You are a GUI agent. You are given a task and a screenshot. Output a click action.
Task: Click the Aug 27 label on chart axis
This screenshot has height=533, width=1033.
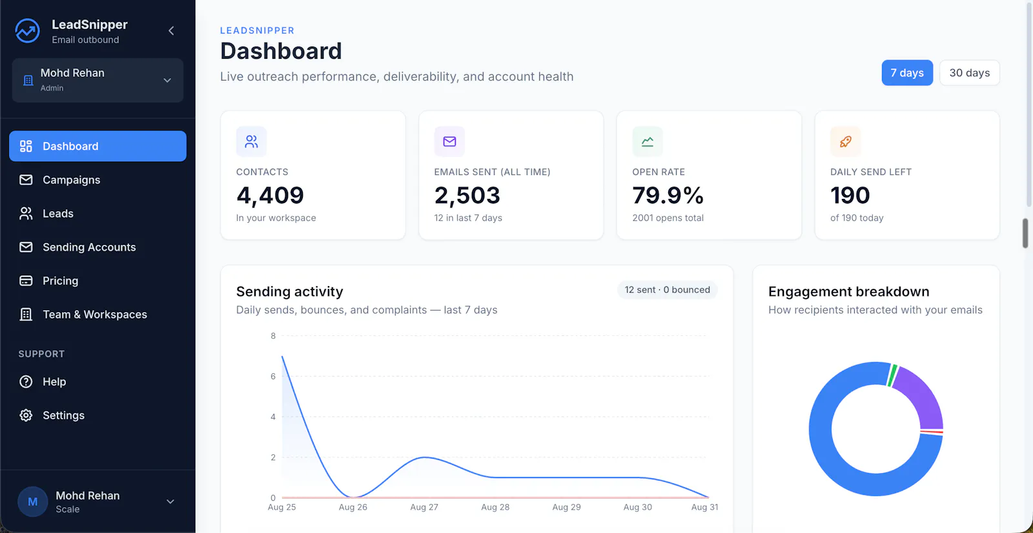(x=424, y=507)
